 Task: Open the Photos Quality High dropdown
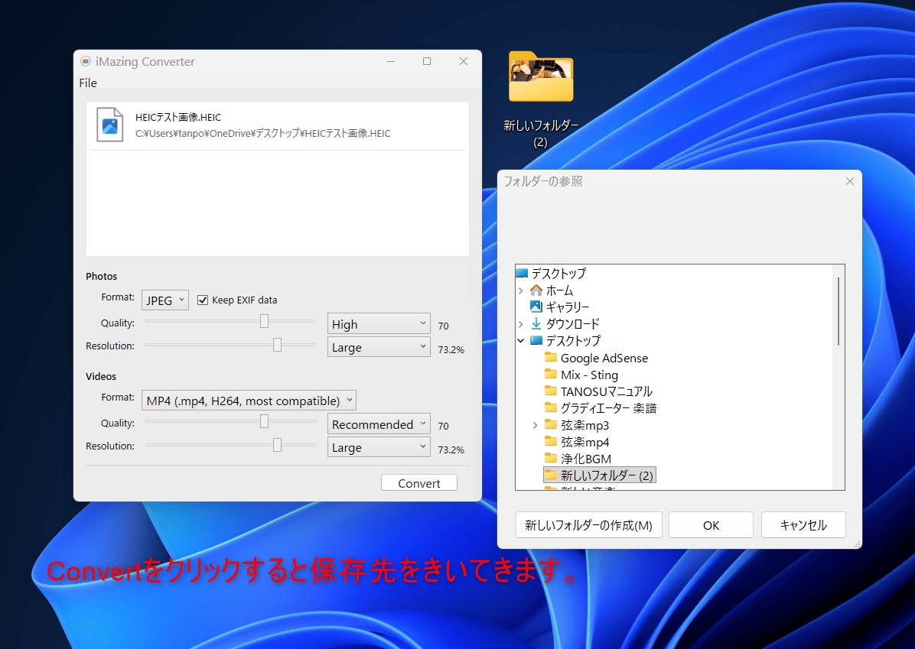(379, 324)
